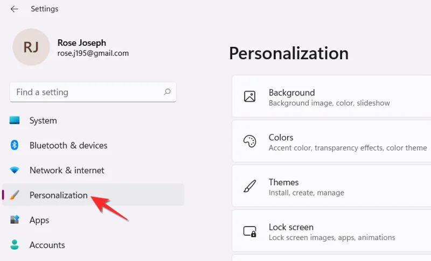Click the RJ profile avatar
This screenshot has height=261, width=431.
click(31, 47)
